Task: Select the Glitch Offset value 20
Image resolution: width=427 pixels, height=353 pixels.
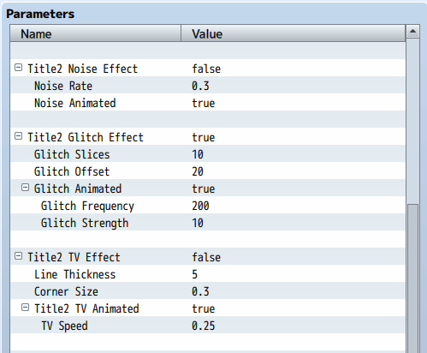Action: tap(198, 171)
